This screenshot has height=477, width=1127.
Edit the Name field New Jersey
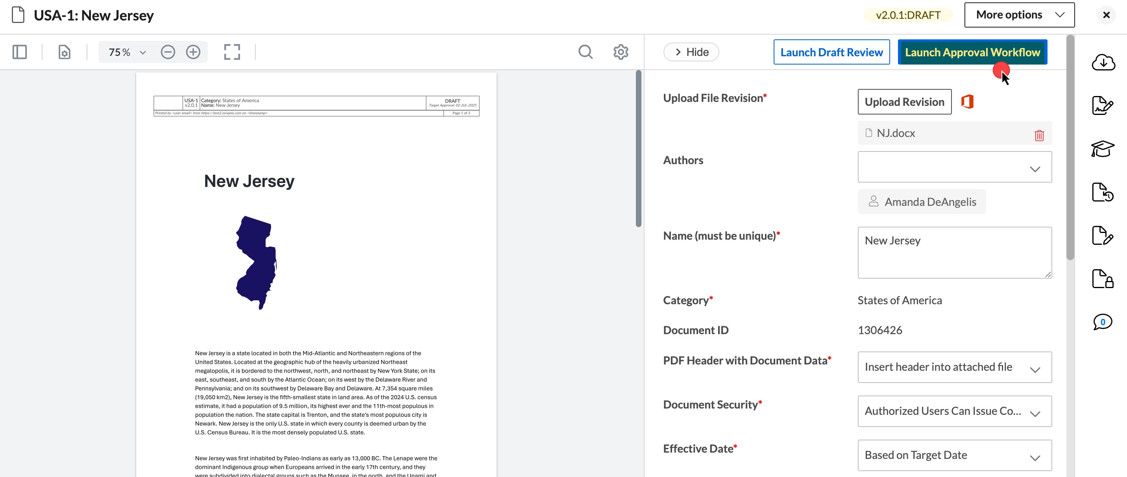pyautogui.click(x=954, y=253)
